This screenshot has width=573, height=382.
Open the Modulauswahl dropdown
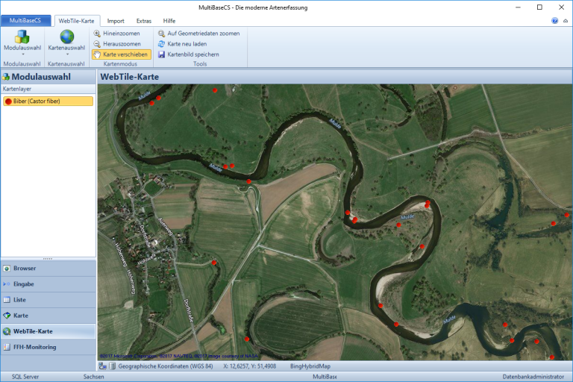click(22, 43)
